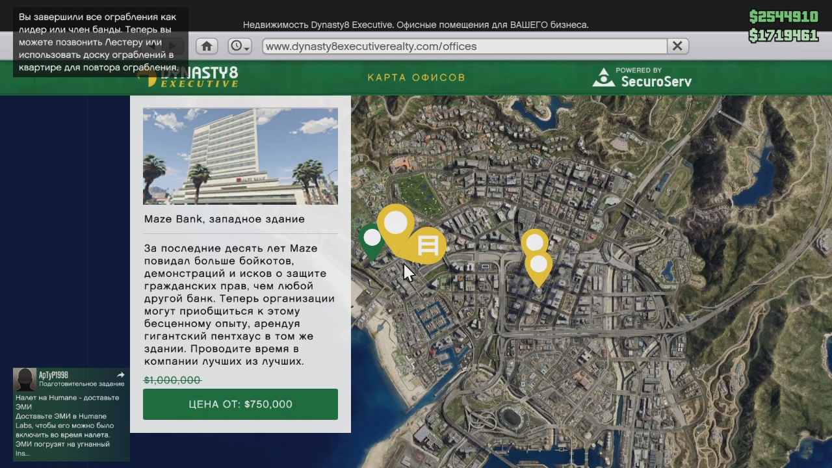The width and height of the screenshot is (832, 468).
Task: Click the Maze office description paragraph
Action: coord(240,305)
